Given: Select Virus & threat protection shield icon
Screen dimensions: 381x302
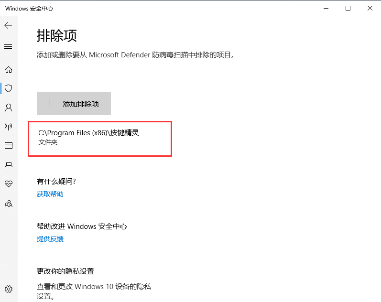Looking at the screenshot, I should pyautogui.click(x=9, y=88).
